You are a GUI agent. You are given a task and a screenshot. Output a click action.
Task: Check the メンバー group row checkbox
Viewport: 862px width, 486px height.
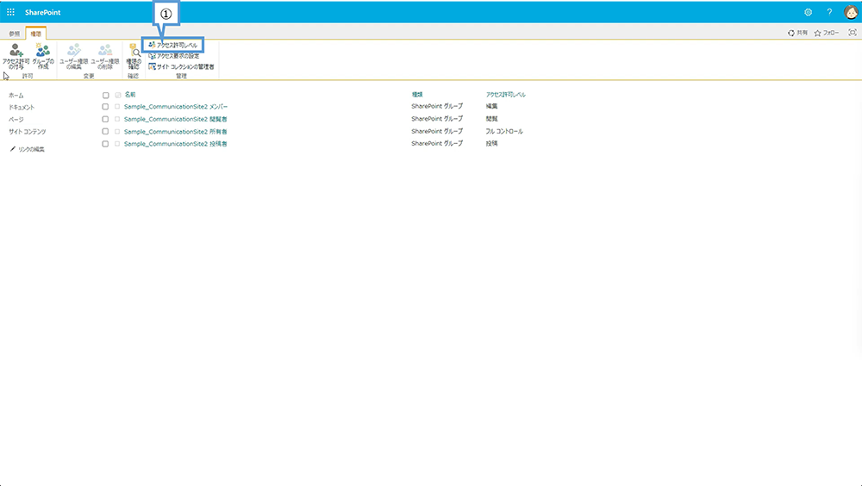coord(105,107)
